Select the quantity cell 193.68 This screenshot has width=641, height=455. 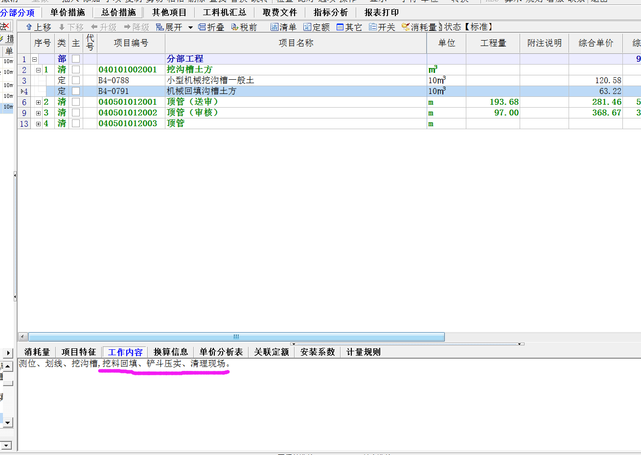tap(493, 102)
